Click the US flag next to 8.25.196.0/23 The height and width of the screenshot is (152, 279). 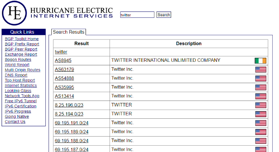(261, 105)
